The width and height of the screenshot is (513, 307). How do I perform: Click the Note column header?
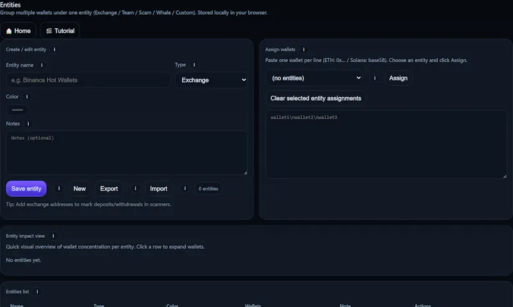click(x=345, y=305)
